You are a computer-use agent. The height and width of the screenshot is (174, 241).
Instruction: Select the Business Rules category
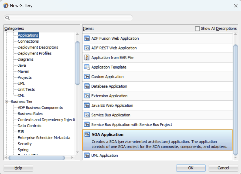(x=30, y=114)
